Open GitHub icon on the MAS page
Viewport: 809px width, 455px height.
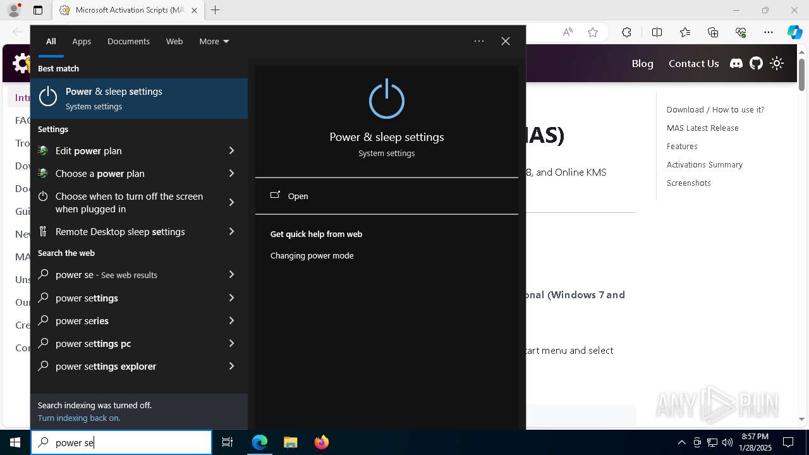coord(756,63)
